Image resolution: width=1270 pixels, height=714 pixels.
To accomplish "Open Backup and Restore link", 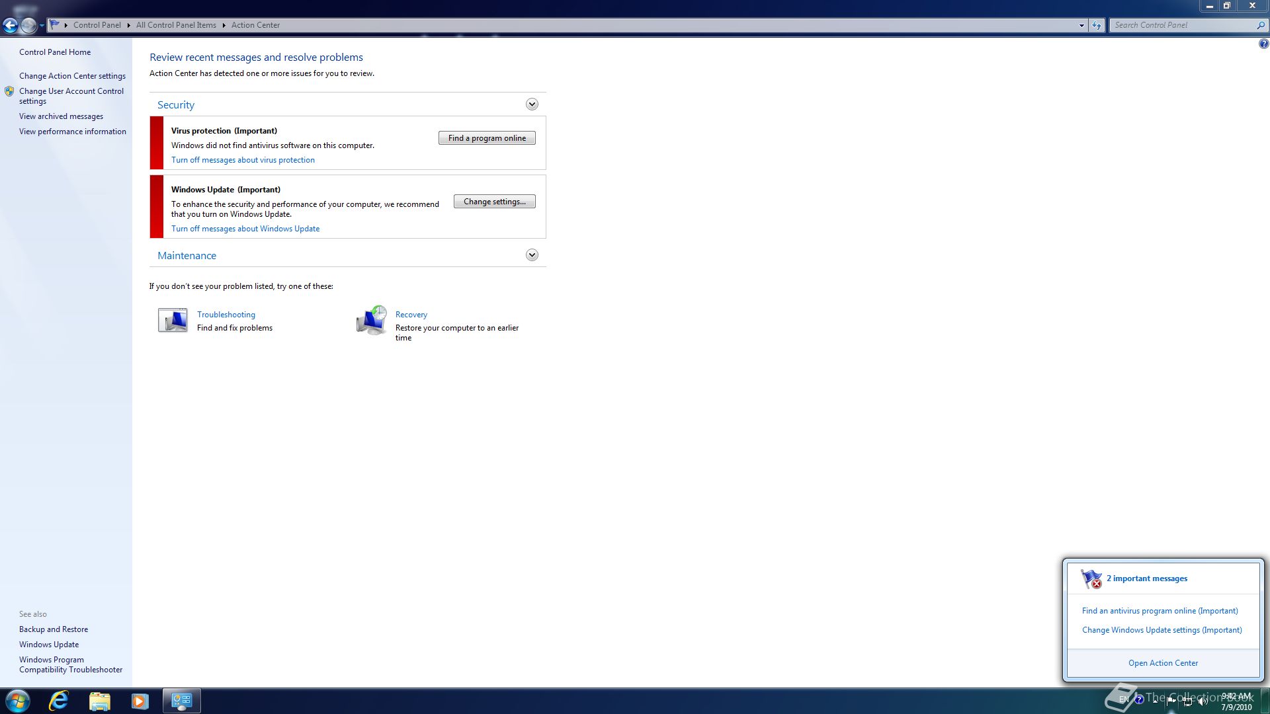I will click(x=54, y=629).
